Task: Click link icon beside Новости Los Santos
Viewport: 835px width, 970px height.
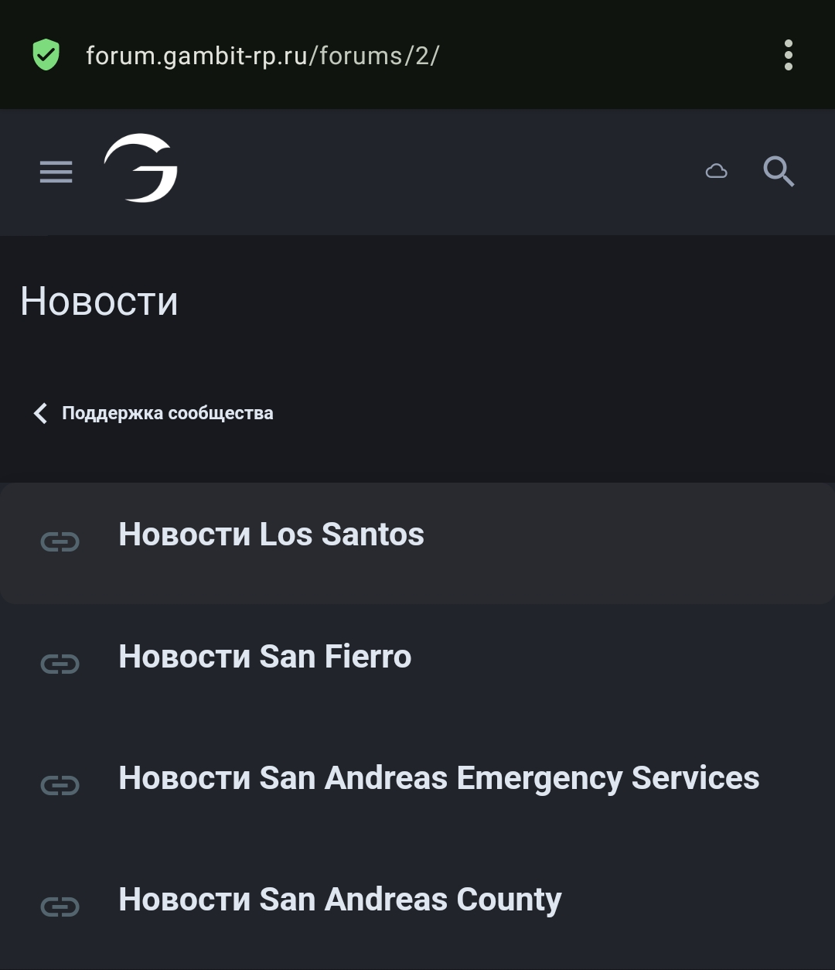Action: 60,541
